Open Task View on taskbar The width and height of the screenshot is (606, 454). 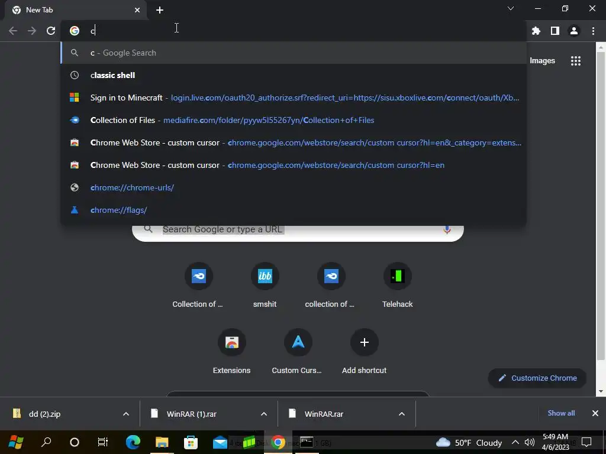tap(103, 442)
